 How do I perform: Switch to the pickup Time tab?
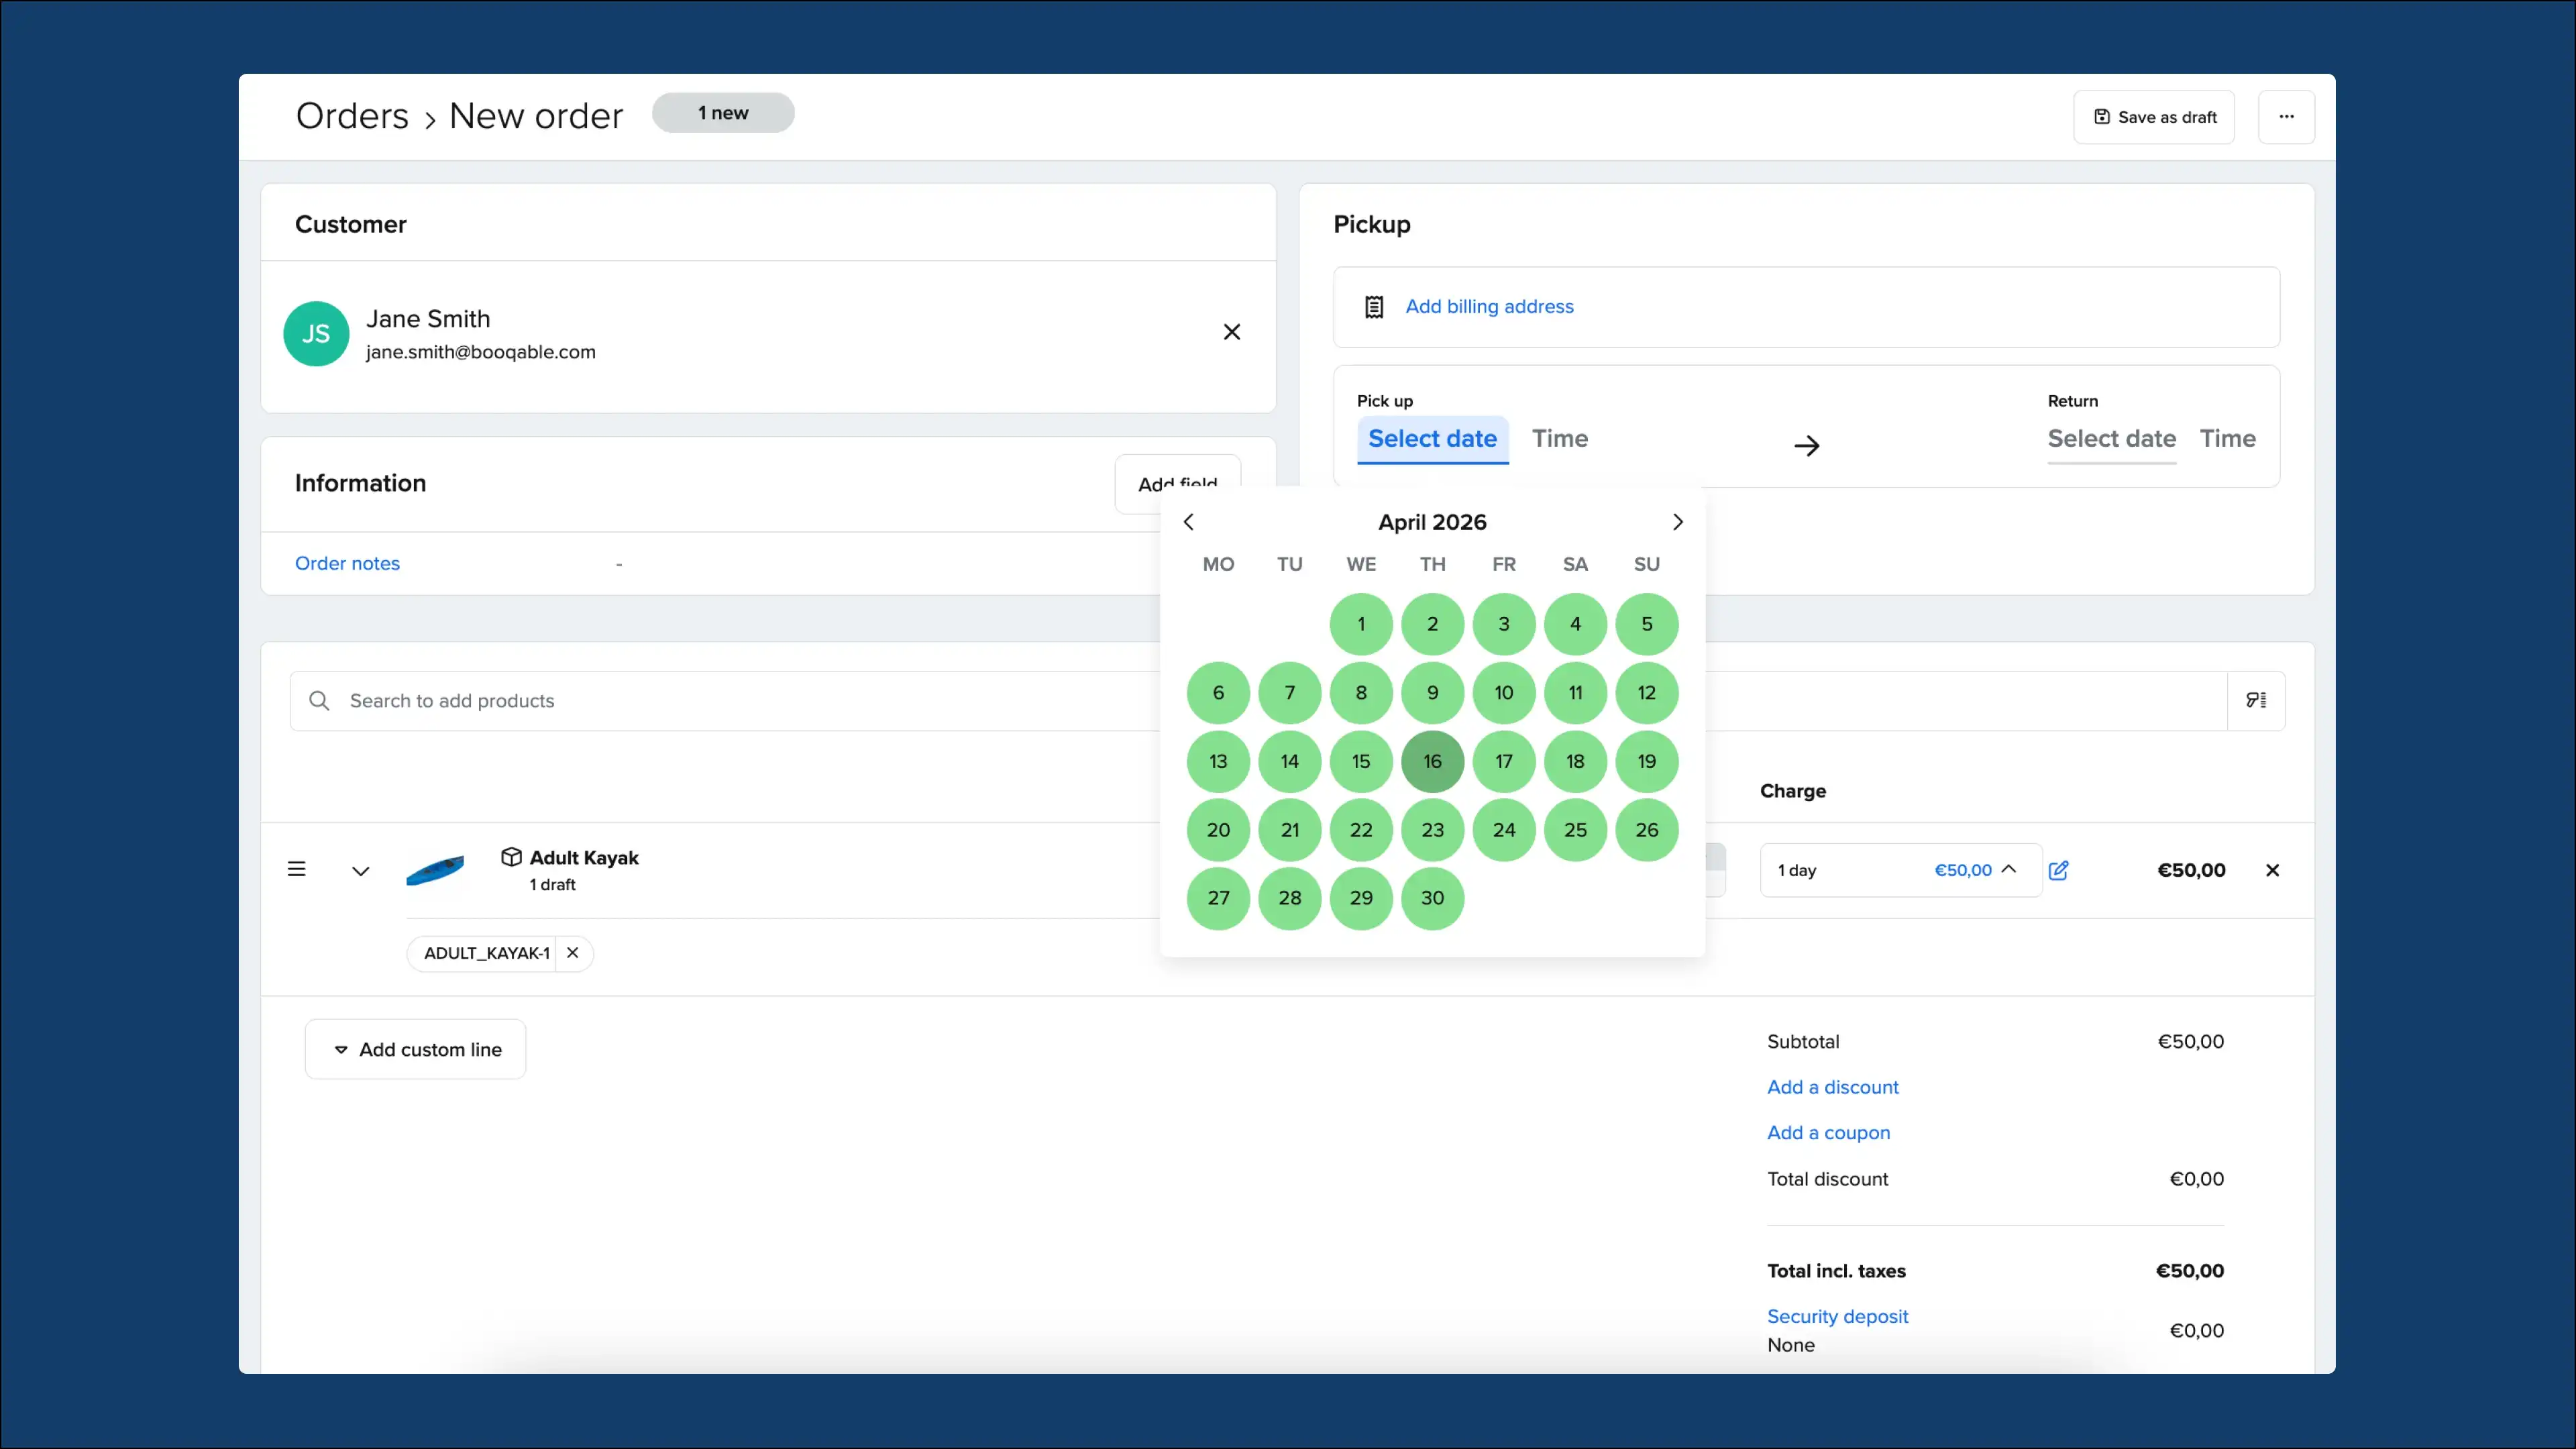tap(1560, 438)
